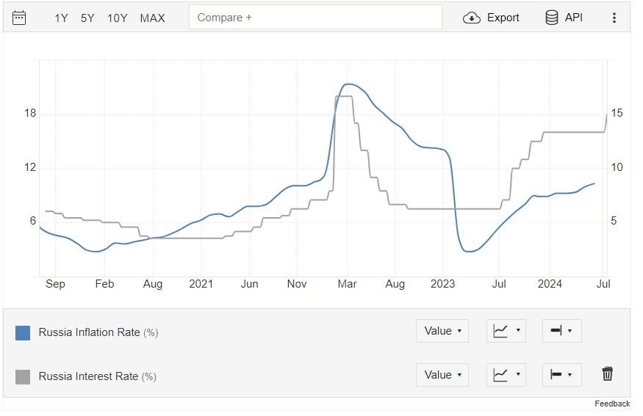Click the Feb x-axis label
The height and width of the screenshot is (416, 643).
[104, 284]
